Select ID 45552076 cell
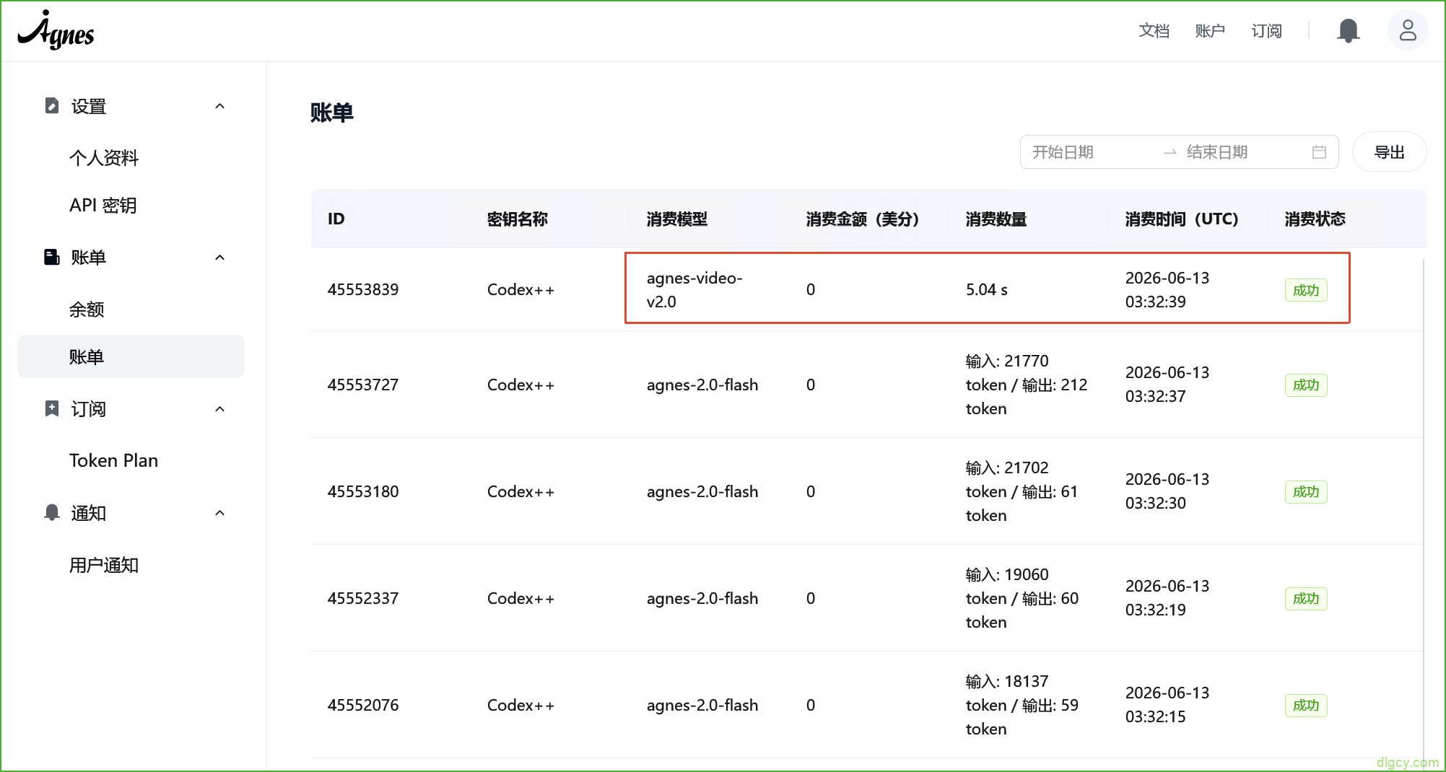This screenshot has height=772, width=1446. (363, 705)
